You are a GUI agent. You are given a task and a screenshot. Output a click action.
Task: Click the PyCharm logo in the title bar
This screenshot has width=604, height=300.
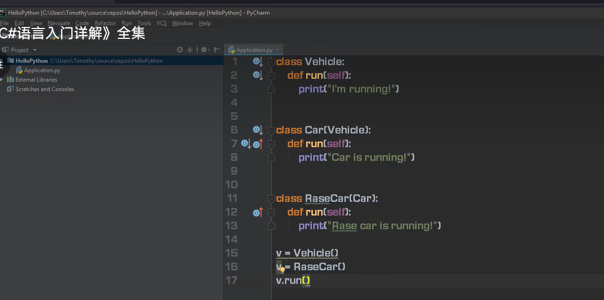tap(2, 12)
